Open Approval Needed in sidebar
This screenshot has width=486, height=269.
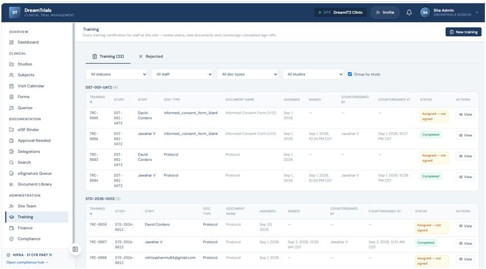pos(36,141)
